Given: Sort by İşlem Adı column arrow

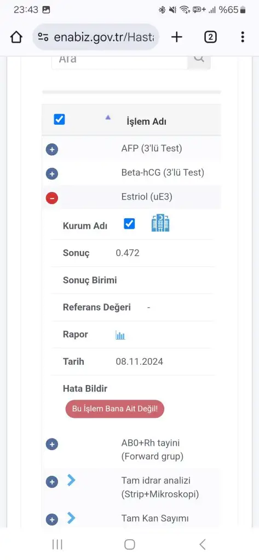Looking at the screenshot, I should click(x=108, y=117).
